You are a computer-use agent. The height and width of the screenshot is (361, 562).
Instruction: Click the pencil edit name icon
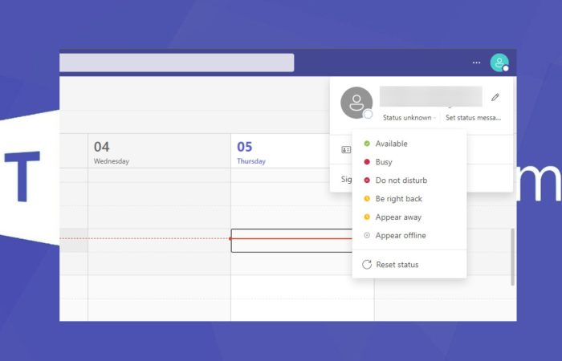(x=495, y=97)
